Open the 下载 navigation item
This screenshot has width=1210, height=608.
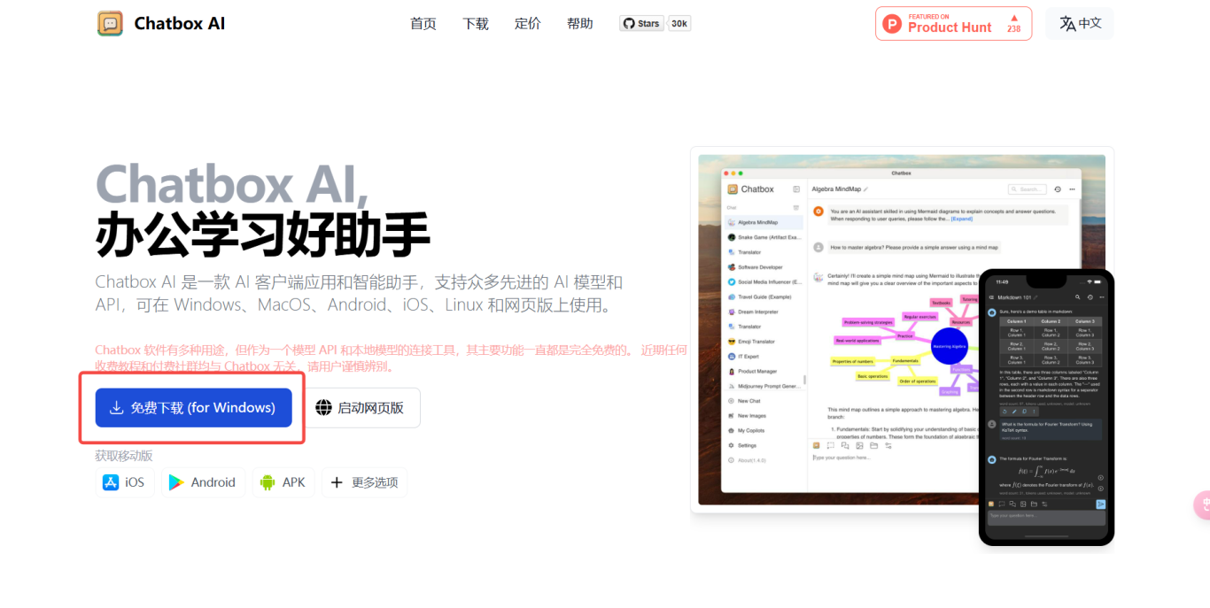point(476,24)
